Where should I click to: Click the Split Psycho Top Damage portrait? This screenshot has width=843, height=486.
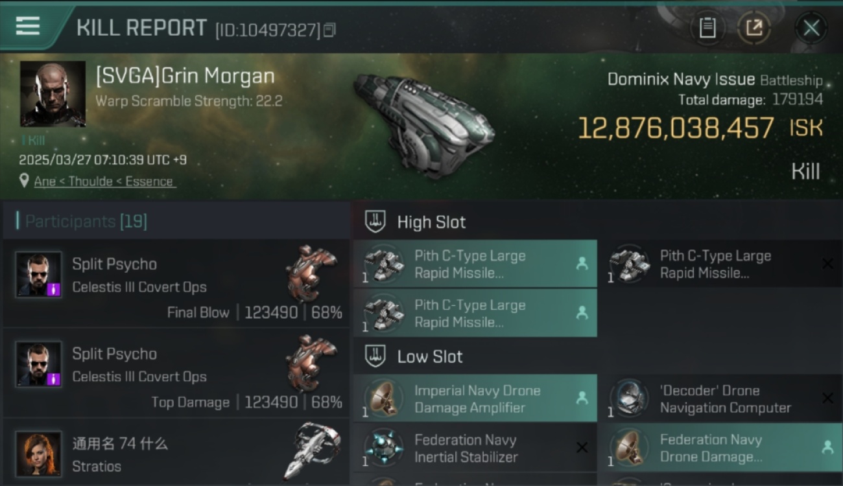point(39,364)
